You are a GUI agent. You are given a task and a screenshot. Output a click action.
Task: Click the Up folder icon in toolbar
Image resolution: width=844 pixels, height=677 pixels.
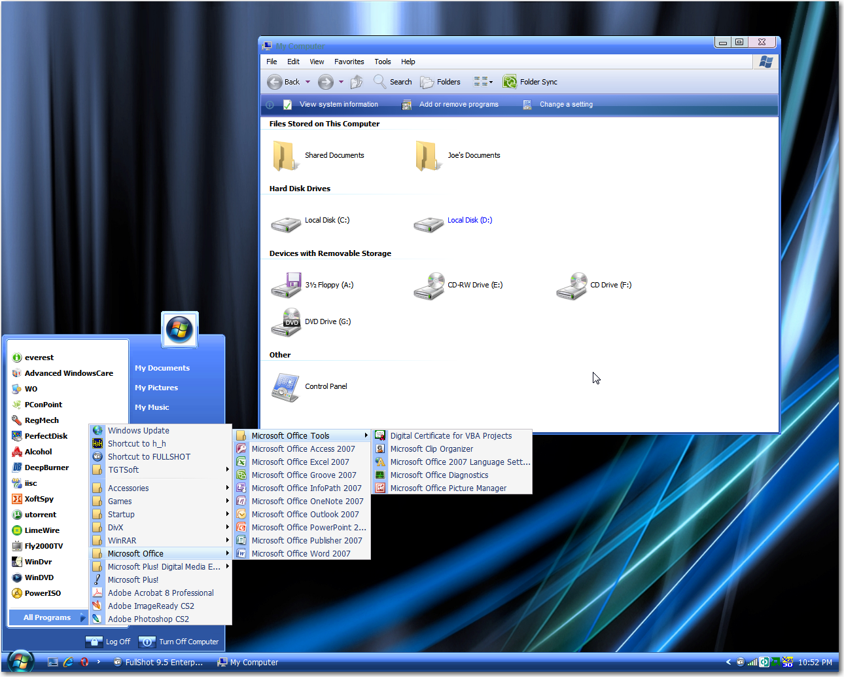tap(357, 82)
